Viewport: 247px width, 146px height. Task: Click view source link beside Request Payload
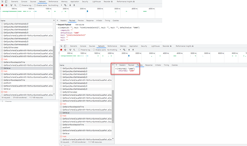(79, 25)
